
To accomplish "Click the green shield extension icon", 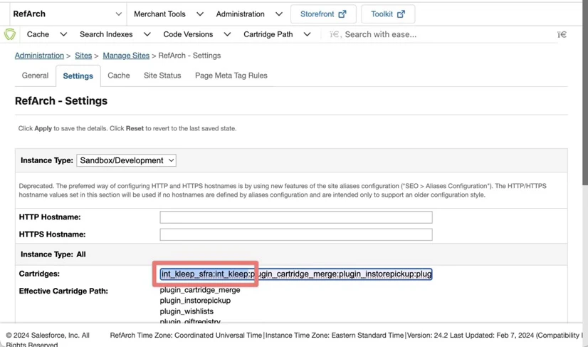I will click(10, 34).
